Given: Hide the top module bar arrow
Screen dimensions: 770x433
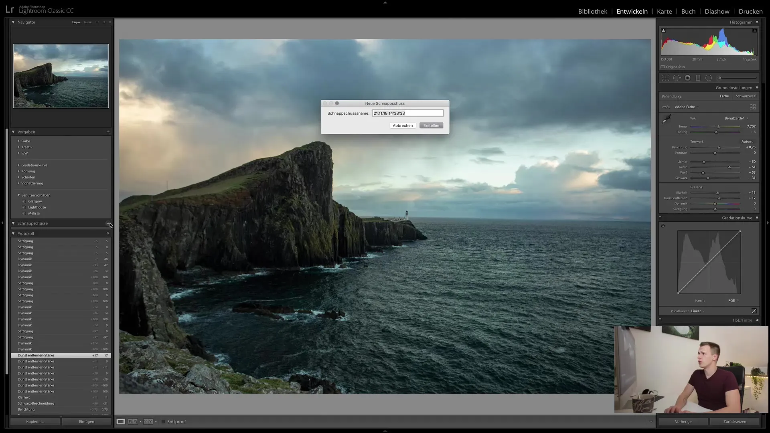Looking at the screenshot, I should (x=385, y=2).
